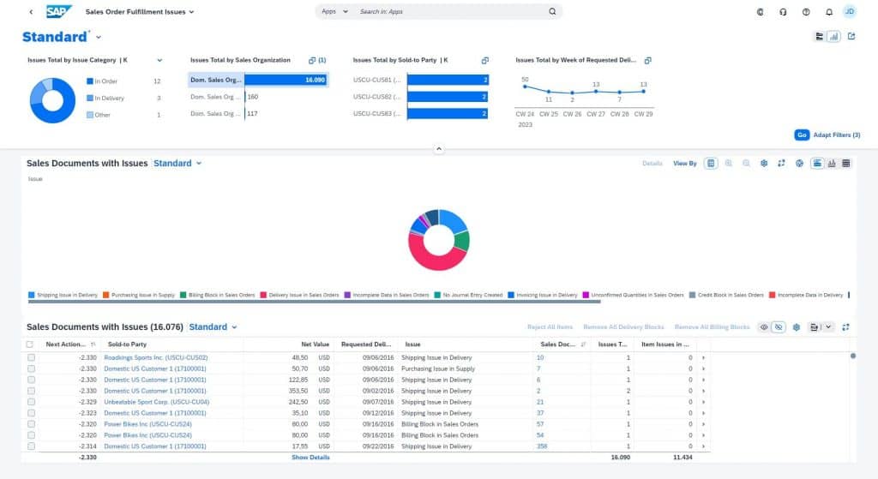Collapse the header with the up chevron
This screenshot has height=479, width=878.
point(439,149)
